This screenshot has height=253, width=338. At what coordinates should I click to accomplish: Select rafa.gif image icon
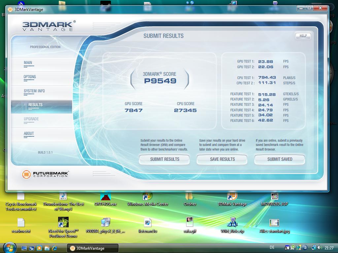[190, 225]
